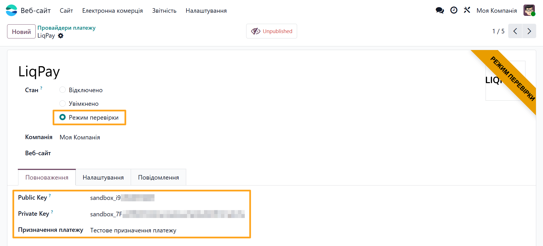This screenshot has width=543, height=246.
Task: Open the Звітність menu
Action: point(164,11)
